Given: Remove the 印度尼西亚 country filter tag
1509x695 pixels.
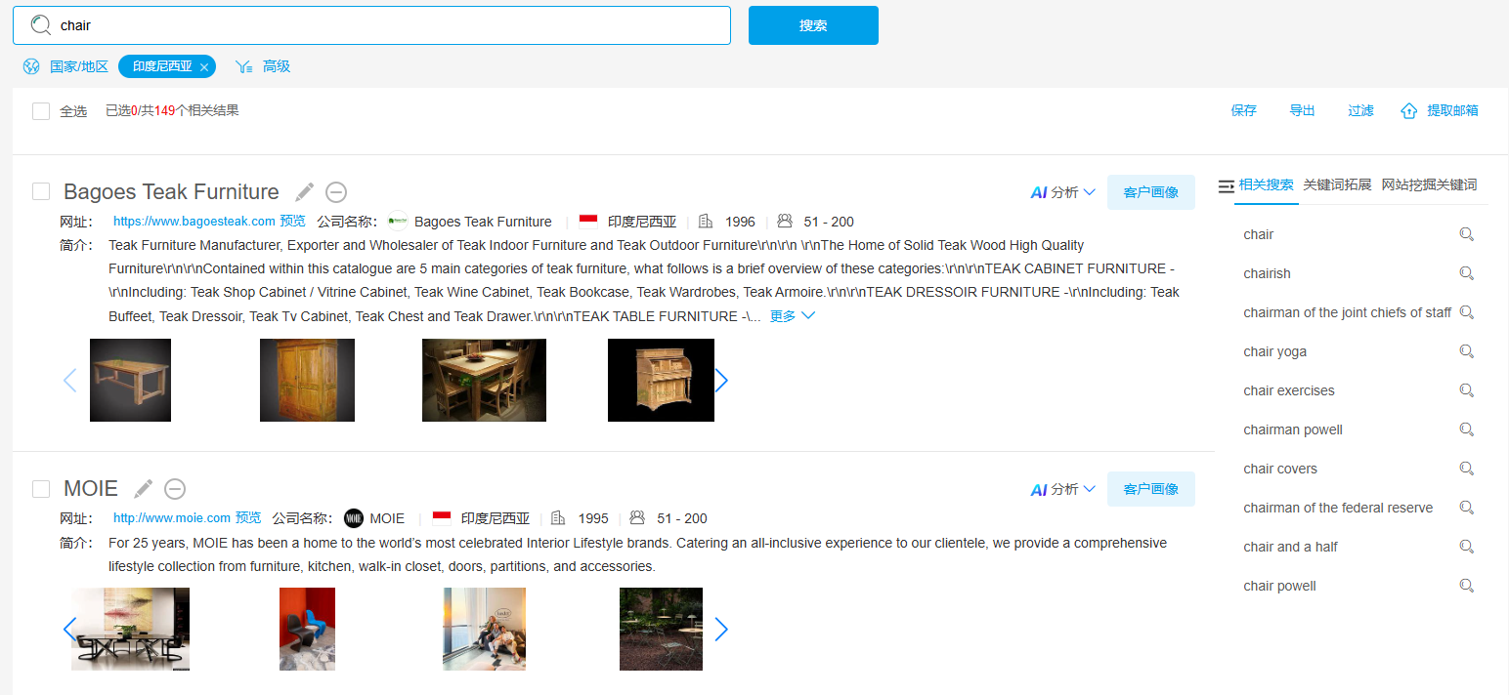Looking at the screenshot, I should tap(203, 66).
